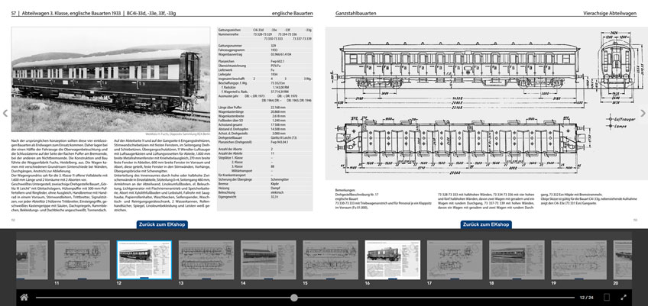Image resolution: width=648 pixels, height=306 pixels.
Task: Open partially visible page thumbnail 20
Action: point(622,260)
